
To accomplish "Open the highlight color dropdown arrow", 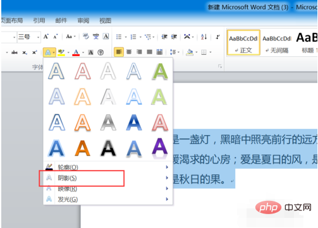I will [68, 52].
